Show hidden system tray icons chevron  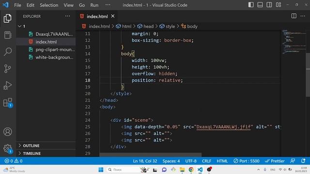coord(258,170)
